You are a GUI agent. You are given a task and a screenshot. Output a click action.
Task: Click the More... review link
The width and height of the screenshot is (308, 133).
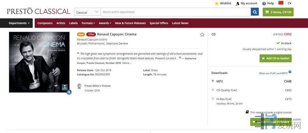(127, 63)
